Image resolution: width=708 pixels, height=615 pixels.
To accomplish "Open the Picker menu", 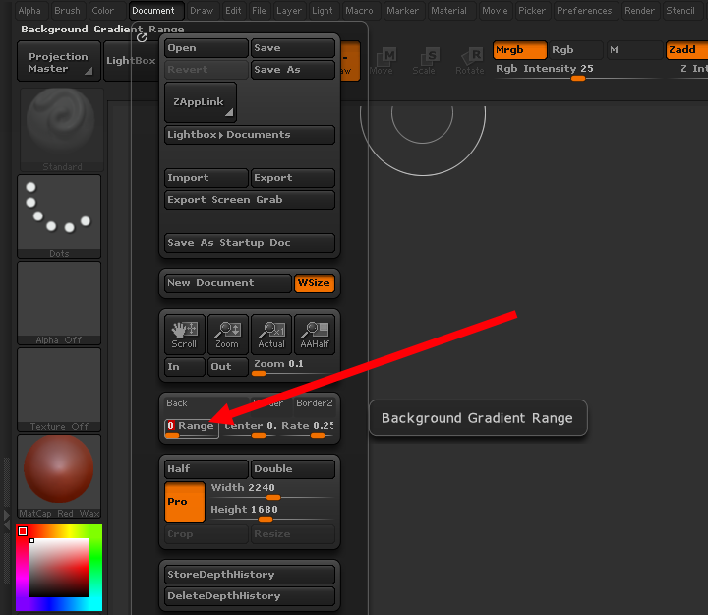I will [x=532, y=11].
